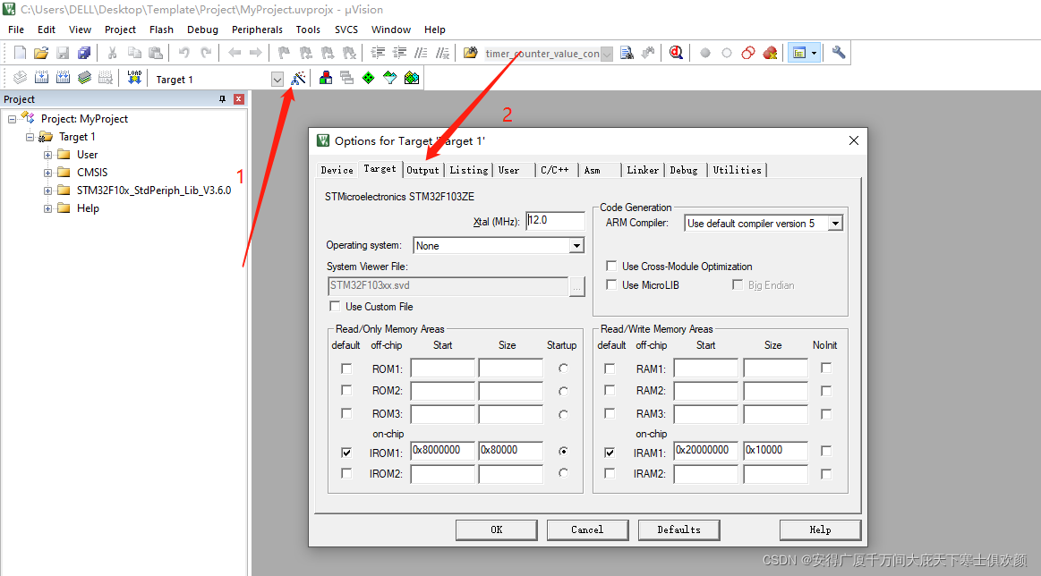Click the Kill All Breakpoints icon
Image resolution: width=1041 pixels, height=576 pixels.
click(770, 53)
